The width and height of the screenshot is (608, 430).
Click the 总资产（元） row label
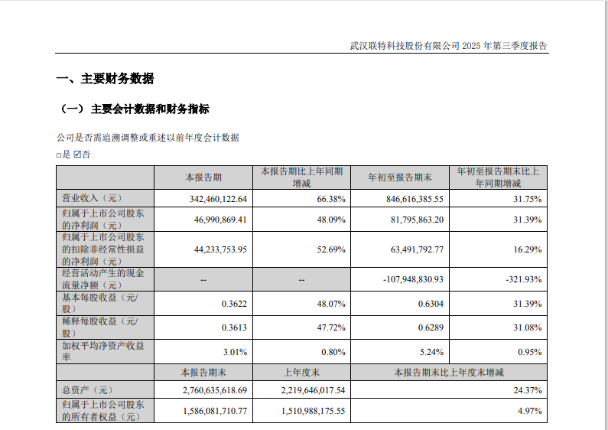click(x=86, y=390)
